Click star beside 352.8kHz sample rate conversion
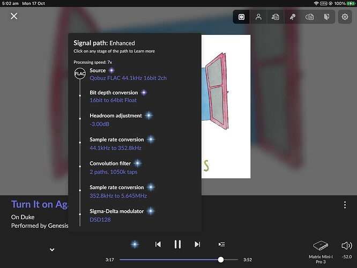This screenshot has width=357, height=268. [x=151, y=187]
